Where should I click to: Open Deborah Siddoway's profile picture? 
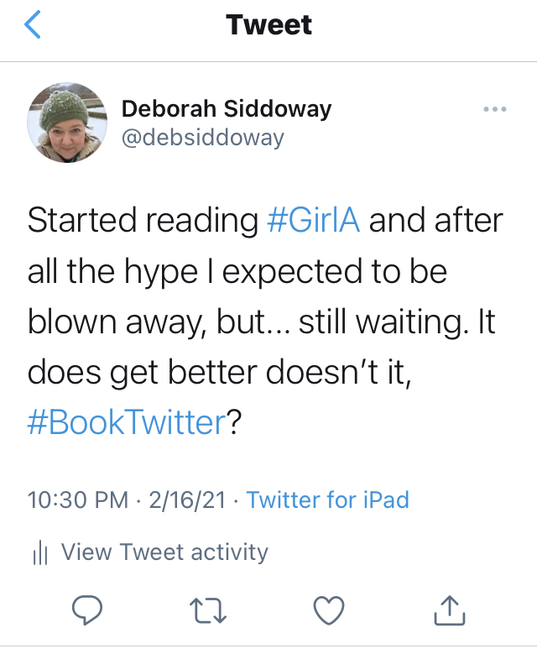(x=66, y=123)
